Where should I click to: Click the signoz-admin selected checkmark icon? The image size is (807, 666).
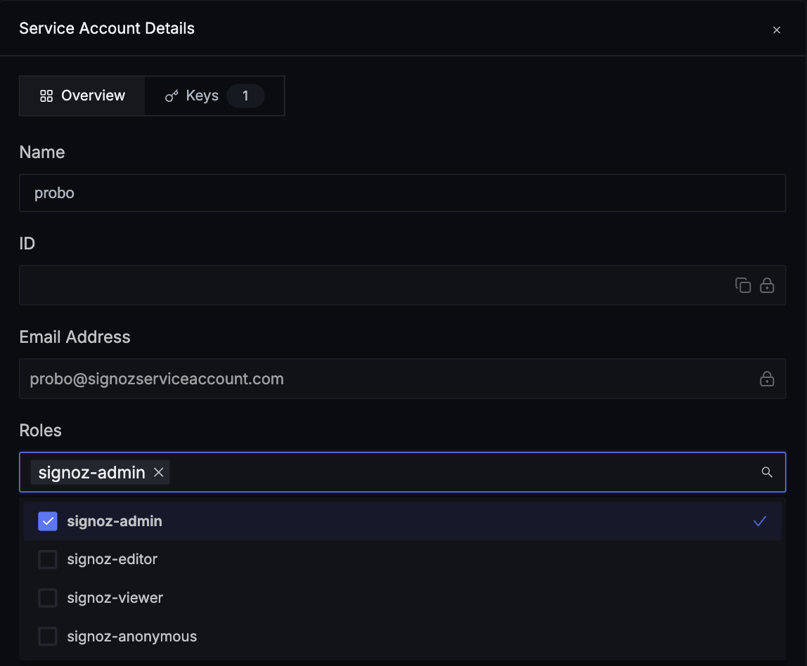click(760, 521)
